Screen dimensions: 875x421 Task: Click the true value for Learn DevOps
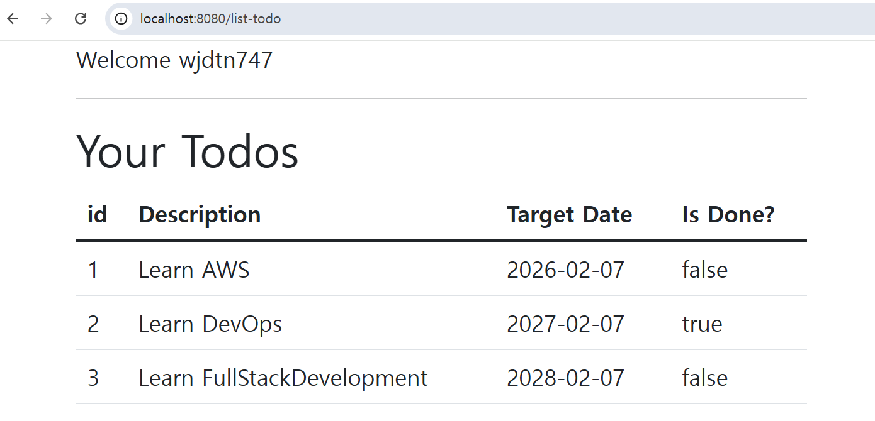702,324
